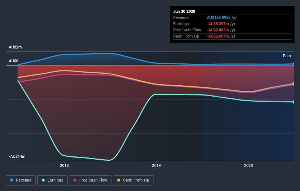Click the Revenue label in the tooltip
300x191 pixels.
tap(181, 17)
